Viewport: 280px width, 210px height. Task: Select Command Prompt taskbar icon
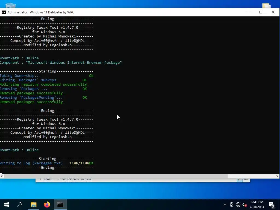(60, 205)
